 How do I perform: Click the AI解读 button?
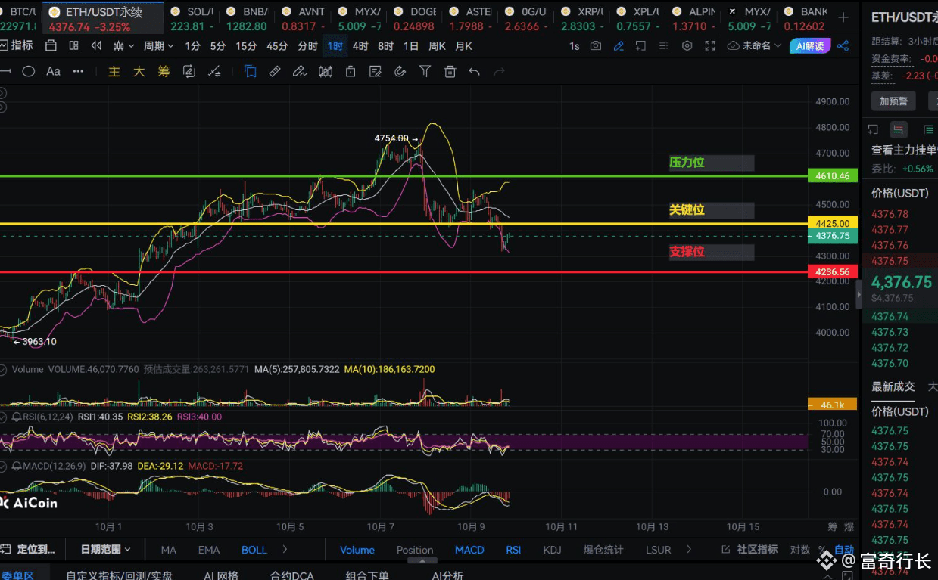[x=810, y=46]
